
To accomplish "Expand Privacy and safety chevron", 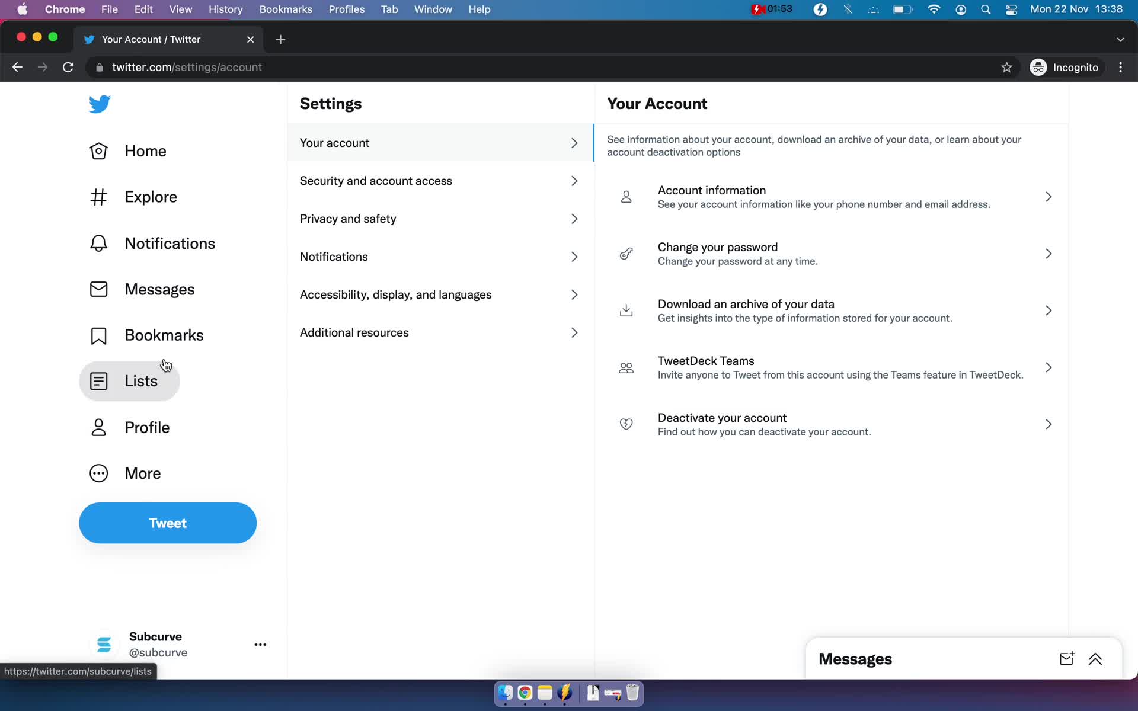I will coord(574,219).
